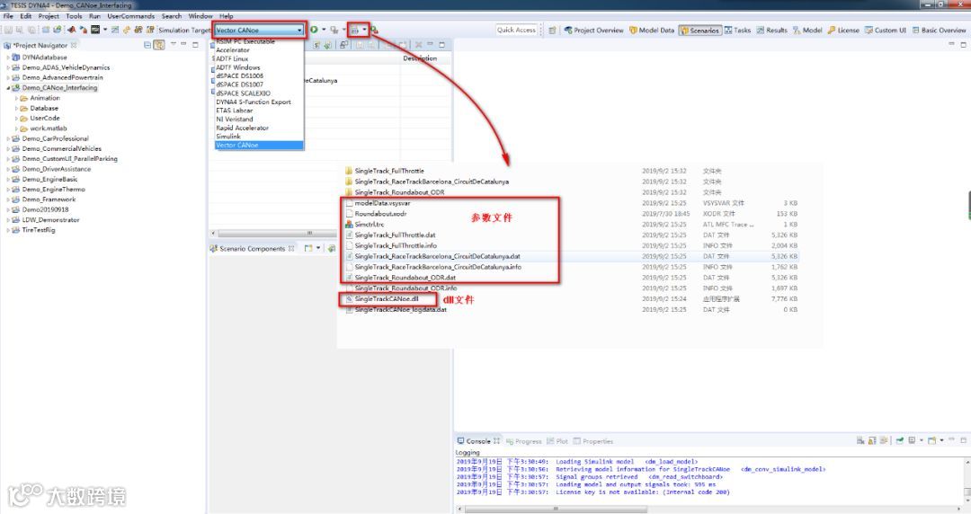The height and width of the screenshot is (514, 971).
Task: Switch to the Progress tab
Action: (524, 441)
